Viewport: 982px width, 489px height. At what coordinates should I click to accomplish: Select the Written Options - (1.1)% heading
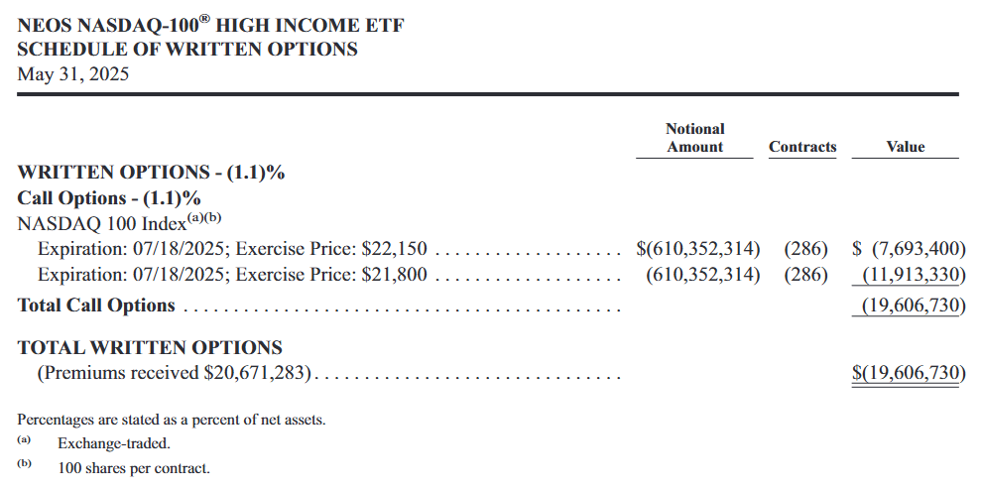(152, 173)
